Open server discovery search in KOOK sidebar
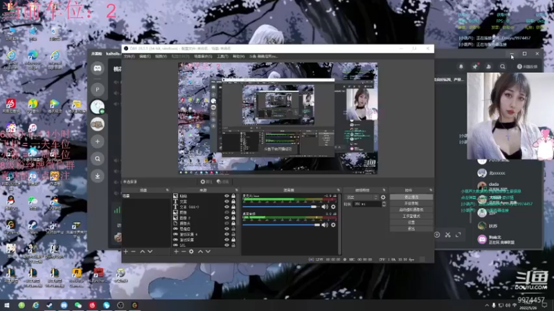Image resolution: width=554 pixels, height=311 pixels. [98, 159]
